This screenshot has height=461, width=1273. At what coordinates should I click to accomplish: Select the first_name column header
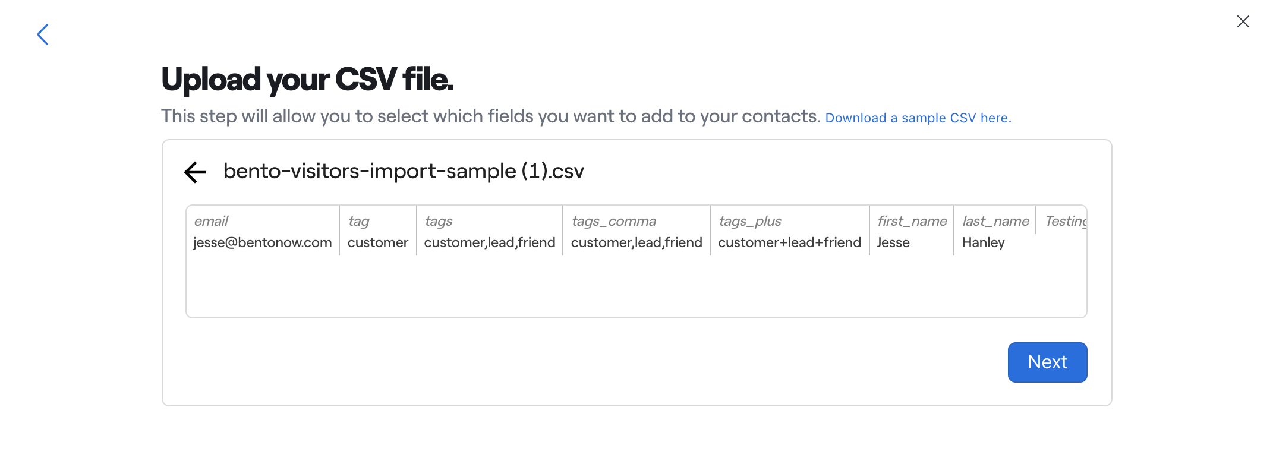912,221
